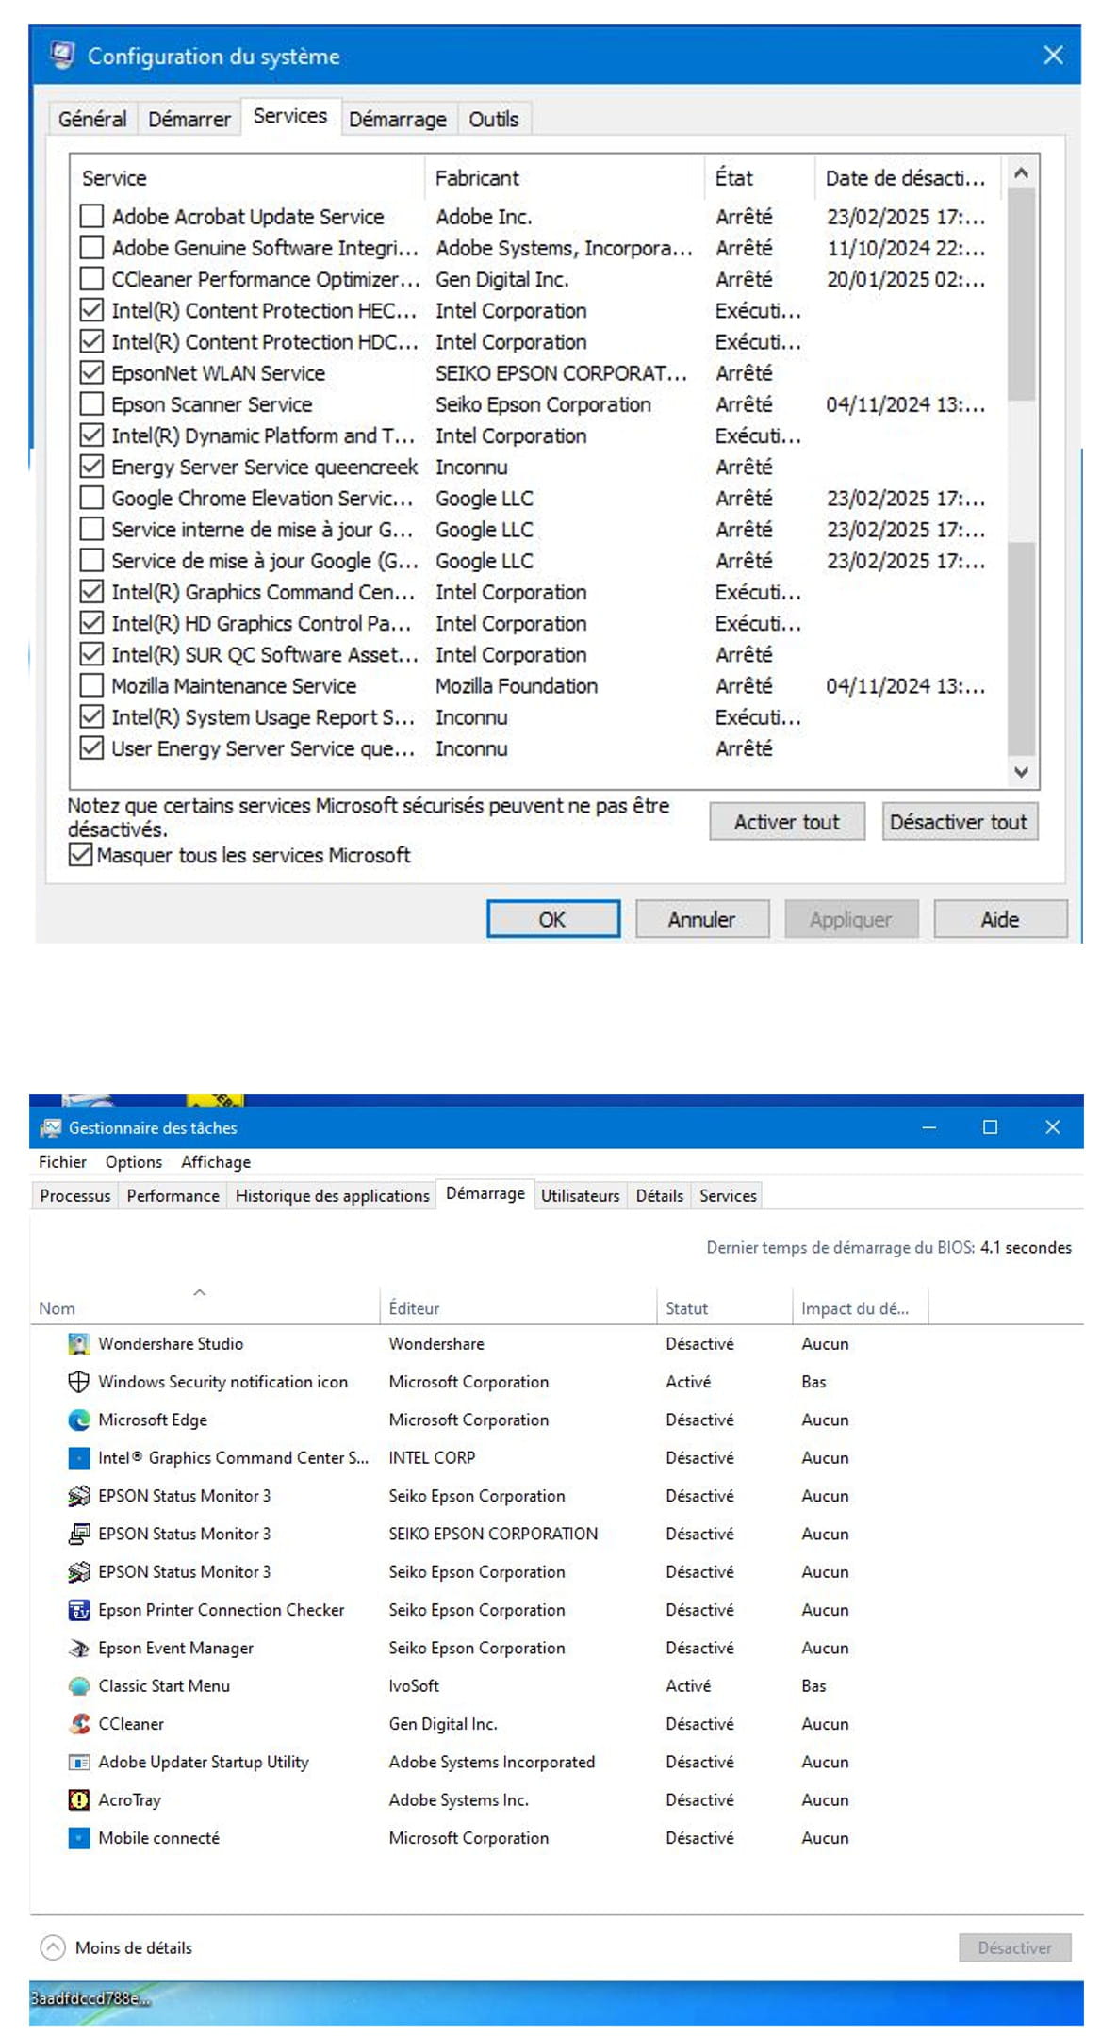Screen dimensions: 1101x2036
Task: Open Services tab in Gestionnaire des tâches
Action: pyautogui.click(x=728, y=1195)
